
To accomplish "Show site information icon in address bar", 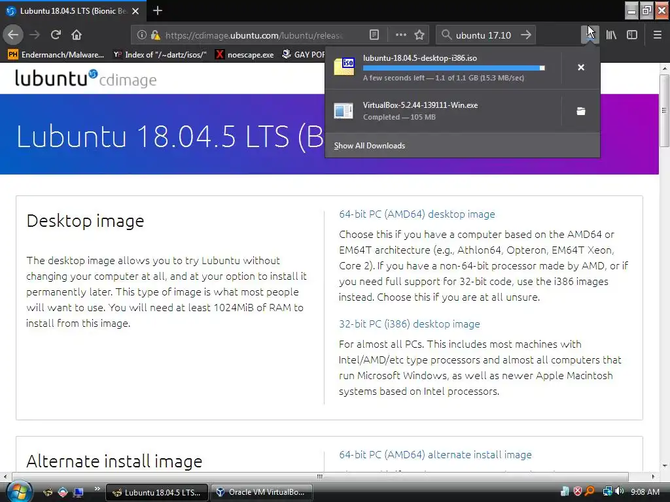I will [142, 35].
